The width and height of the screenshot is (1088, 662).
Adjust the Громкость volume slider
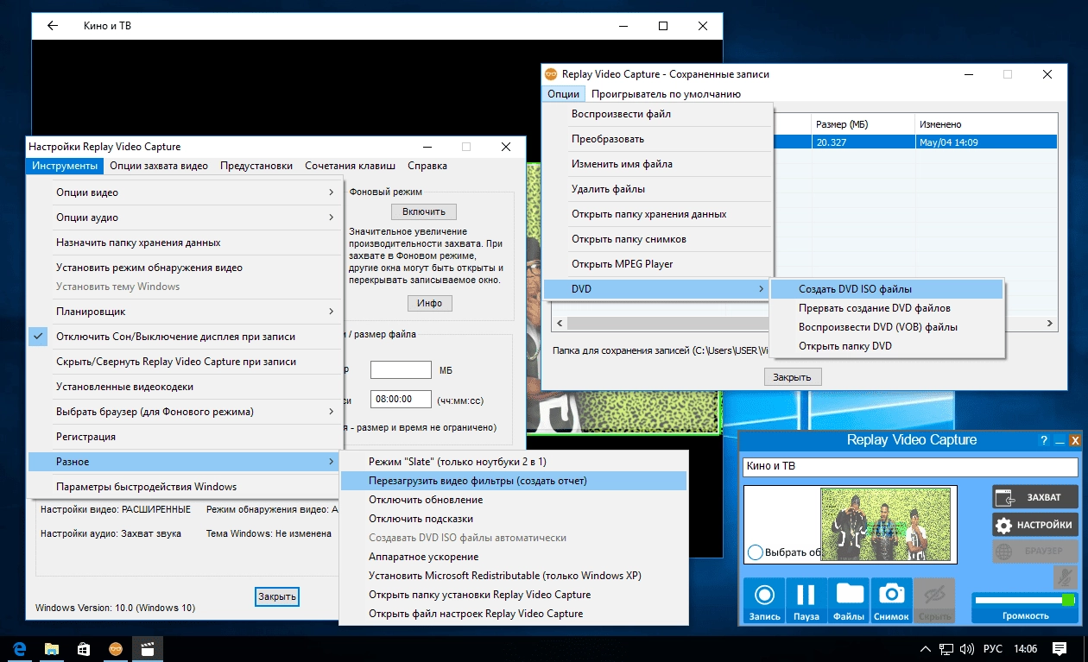click(x=1025, y=600)
